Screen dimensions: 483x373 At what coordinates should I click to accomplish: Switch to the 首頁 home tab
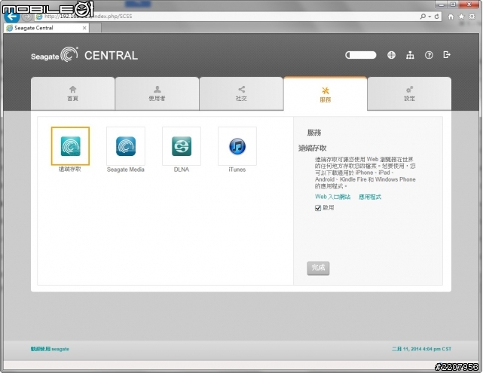(72, 93)
